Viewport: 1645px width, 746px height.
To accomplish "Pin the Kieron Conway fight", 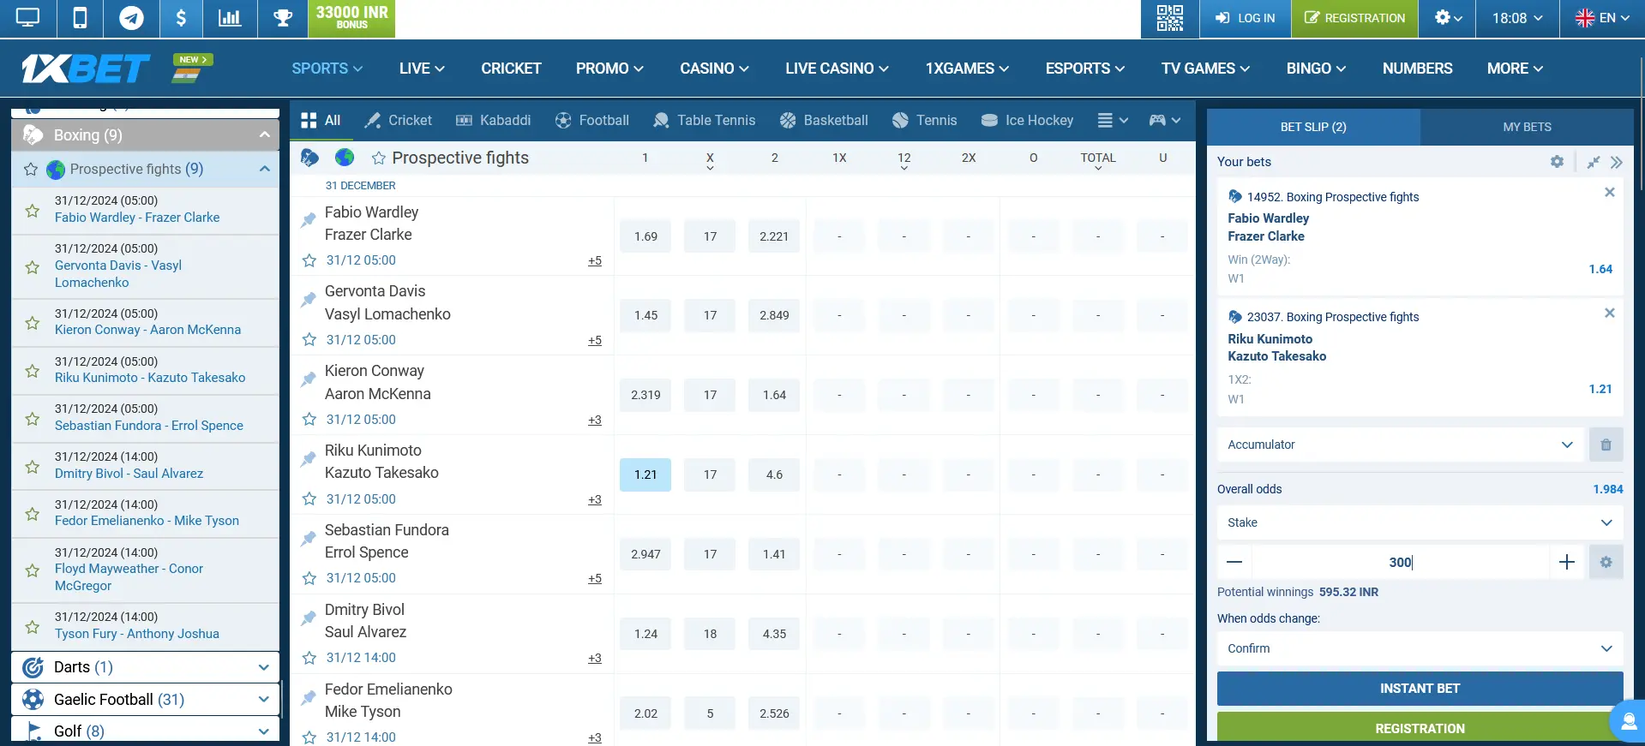I will point(308,379).
